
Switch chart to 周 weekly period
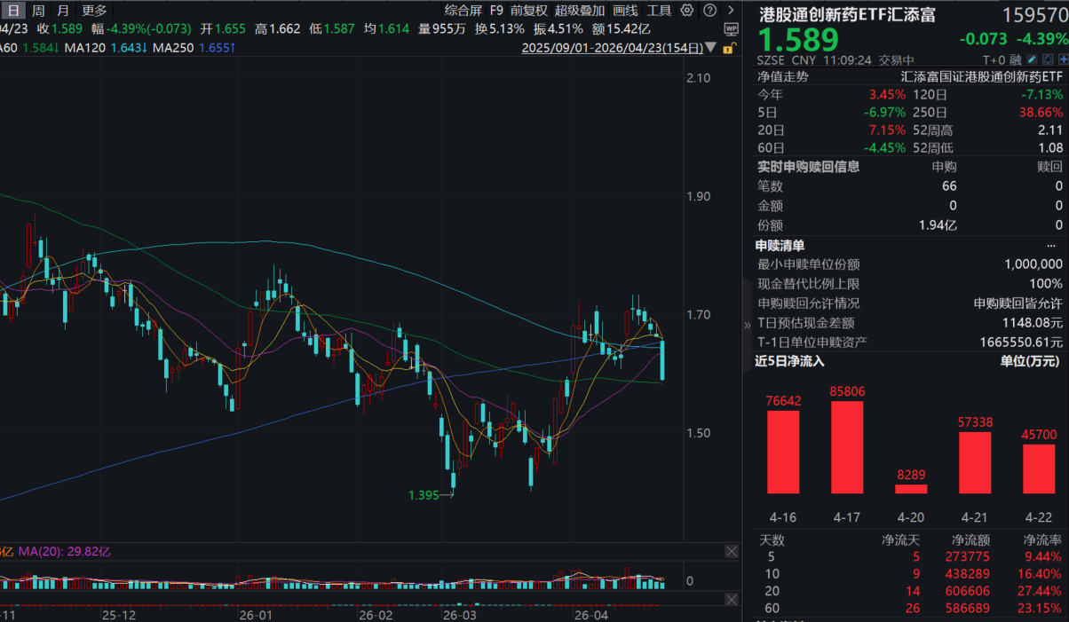38,11
